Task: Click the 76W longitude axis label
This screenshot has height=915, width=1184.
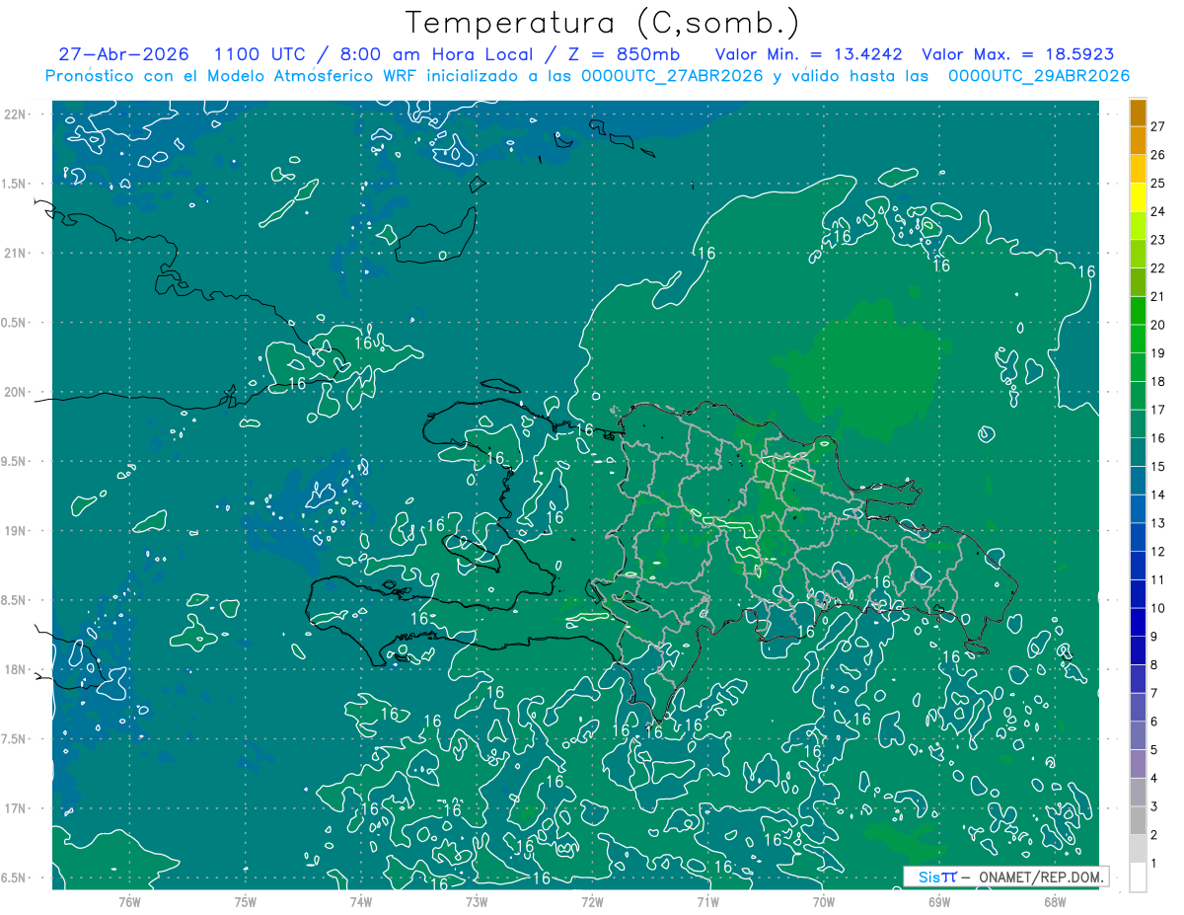Action: (x=129, y=901)
